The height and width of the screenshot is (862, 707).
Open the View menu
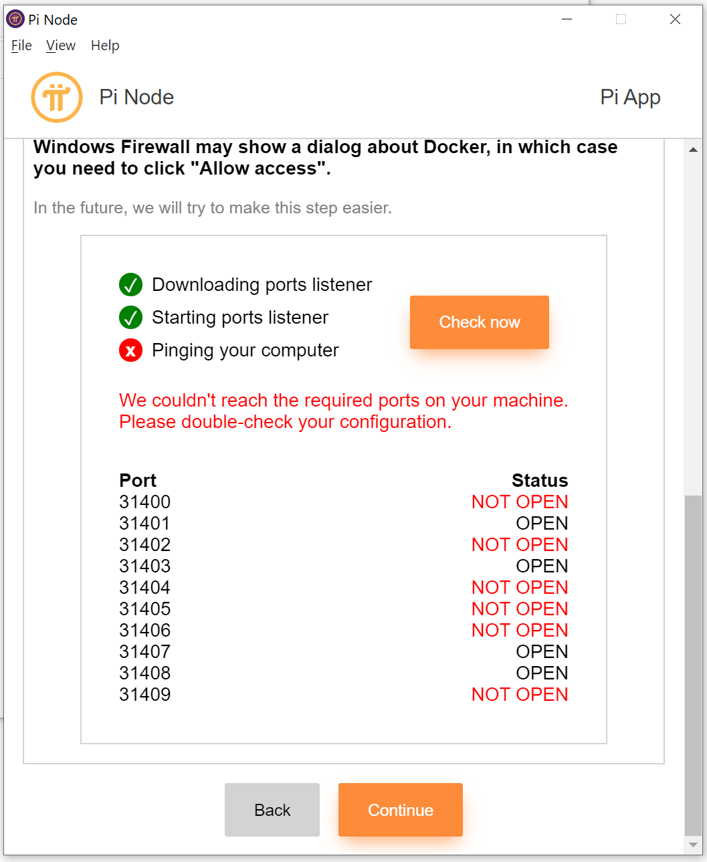point(60,45)
